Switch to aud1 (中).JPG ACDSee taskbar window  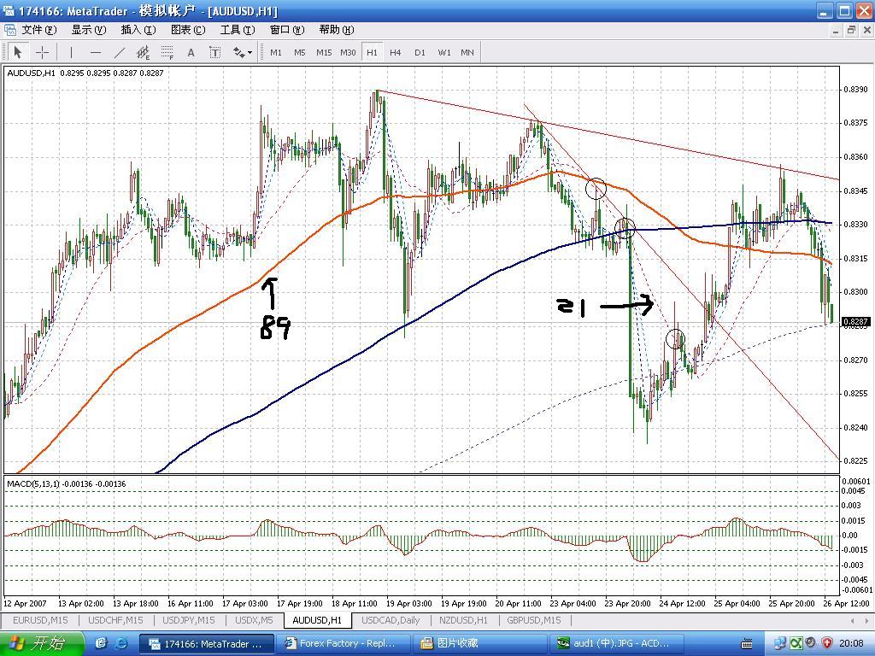pos(617,643)
